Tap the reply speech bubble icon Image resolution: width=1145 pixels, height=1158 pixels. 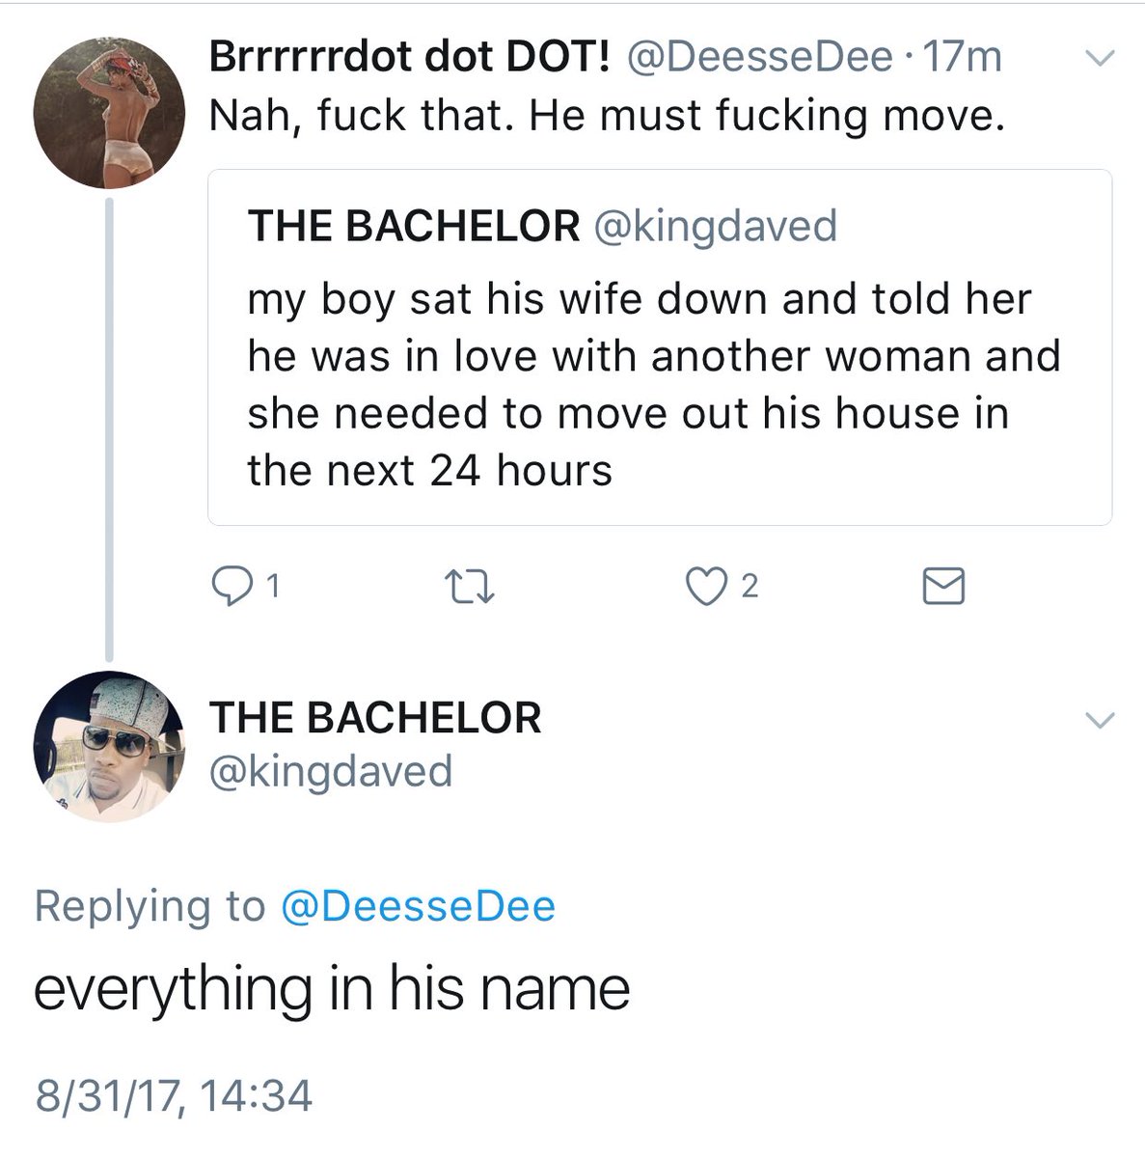click(232, 586)
